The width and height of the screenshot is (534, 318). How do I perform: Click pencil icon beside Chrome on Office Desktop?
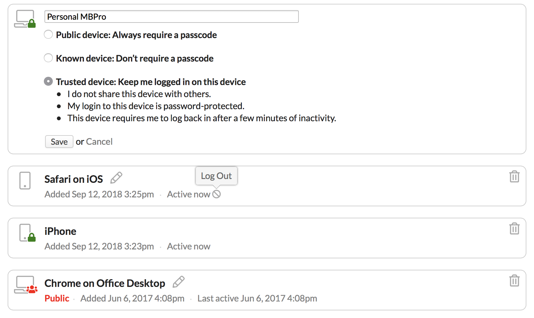[179, 282]
